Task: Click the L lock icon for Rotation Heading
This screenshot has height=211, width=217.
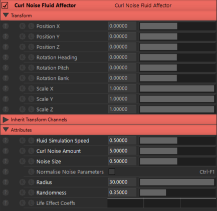Action: coord(31,57)
